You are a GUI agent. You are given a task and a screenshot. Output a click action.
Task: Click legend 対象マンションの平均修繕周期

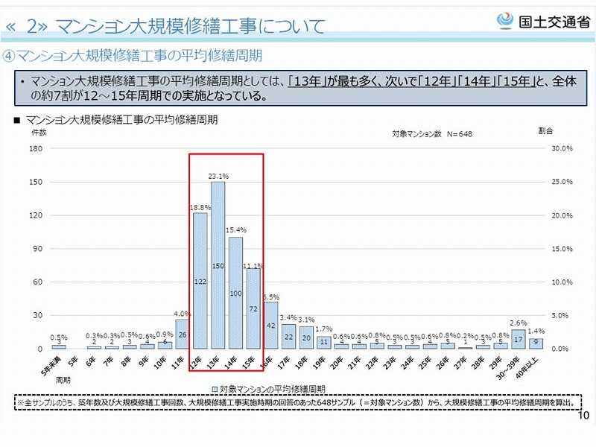(x=272, y=389)
